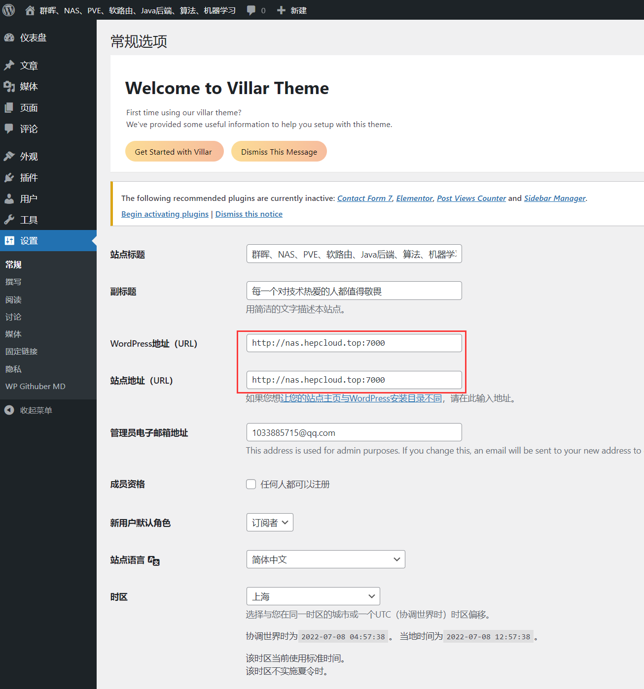Click the home icon in admin bar
Screen dimensions: 644x689
pyautogui.click(x=30, y=10)
